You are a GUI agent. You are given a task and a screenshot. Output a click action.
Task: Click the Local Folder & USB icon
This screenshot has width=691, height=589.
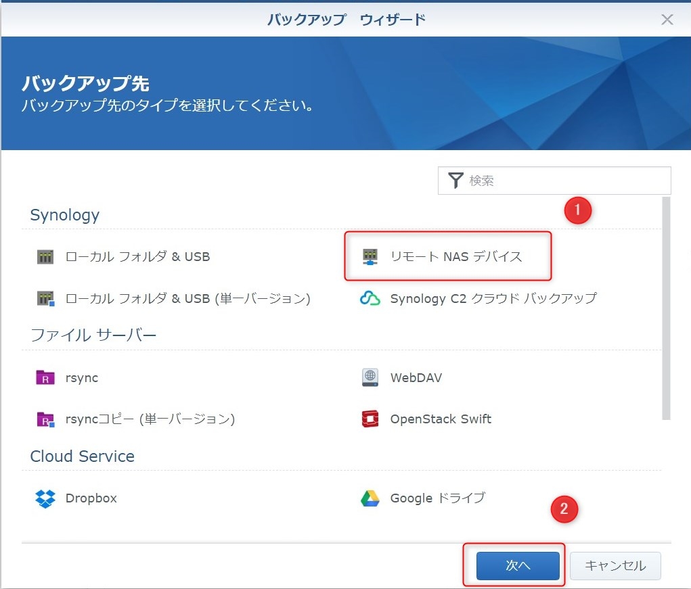click(x=45, y=257)
